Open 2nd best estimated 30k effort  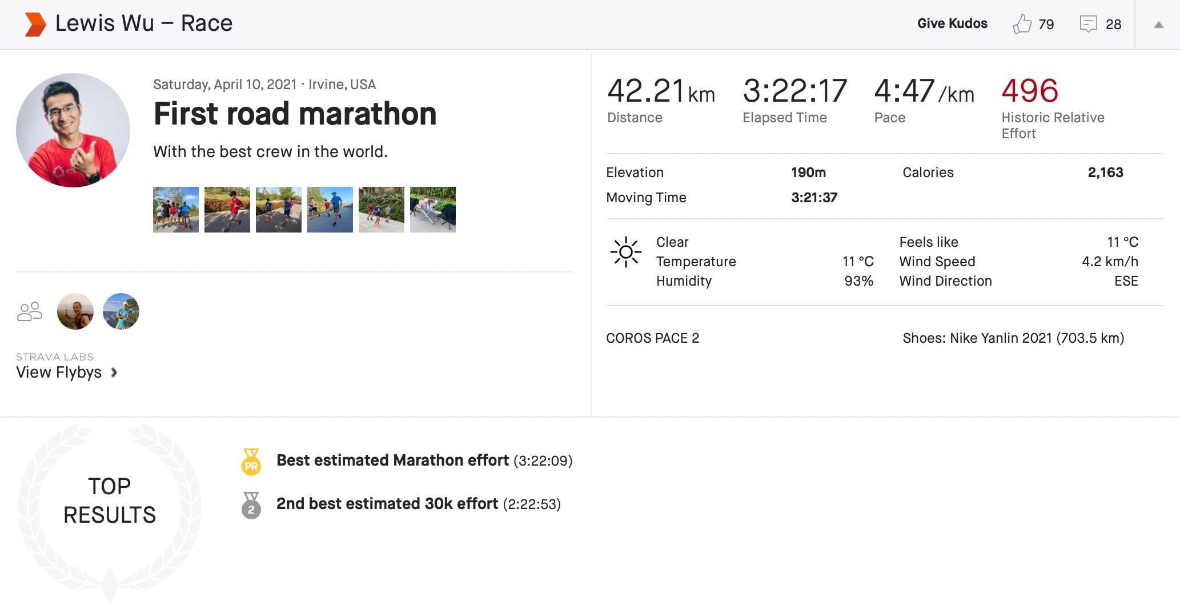tap(387, 504)
